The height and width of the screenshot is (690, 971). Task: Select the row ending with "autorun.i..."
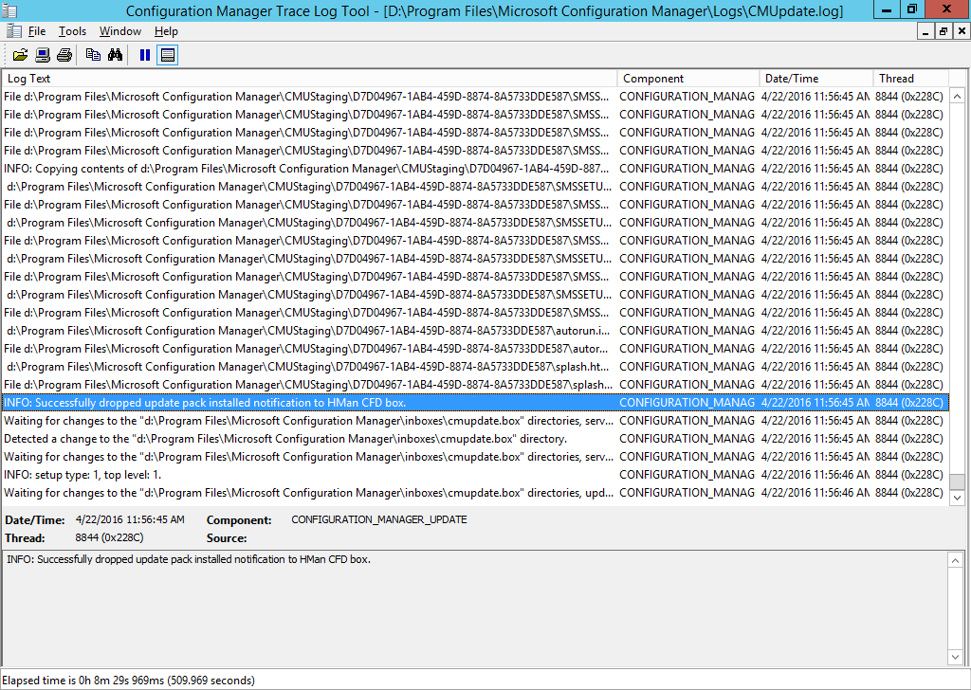[475, 331]
